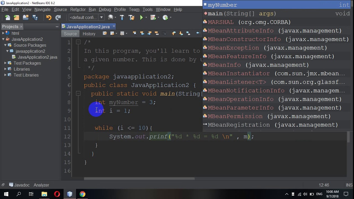
Task: Close the JavaApplication2.java tab
Action: 114,26
